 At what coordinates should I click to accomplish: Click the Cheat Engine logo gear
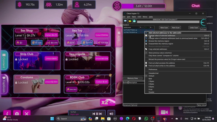pyautogui.click(x=203, y=22)
